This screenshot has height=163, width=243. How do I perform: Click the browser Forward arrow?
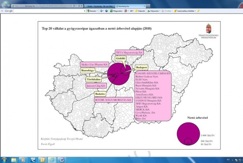pyautogui.click(x=8, y=6)
